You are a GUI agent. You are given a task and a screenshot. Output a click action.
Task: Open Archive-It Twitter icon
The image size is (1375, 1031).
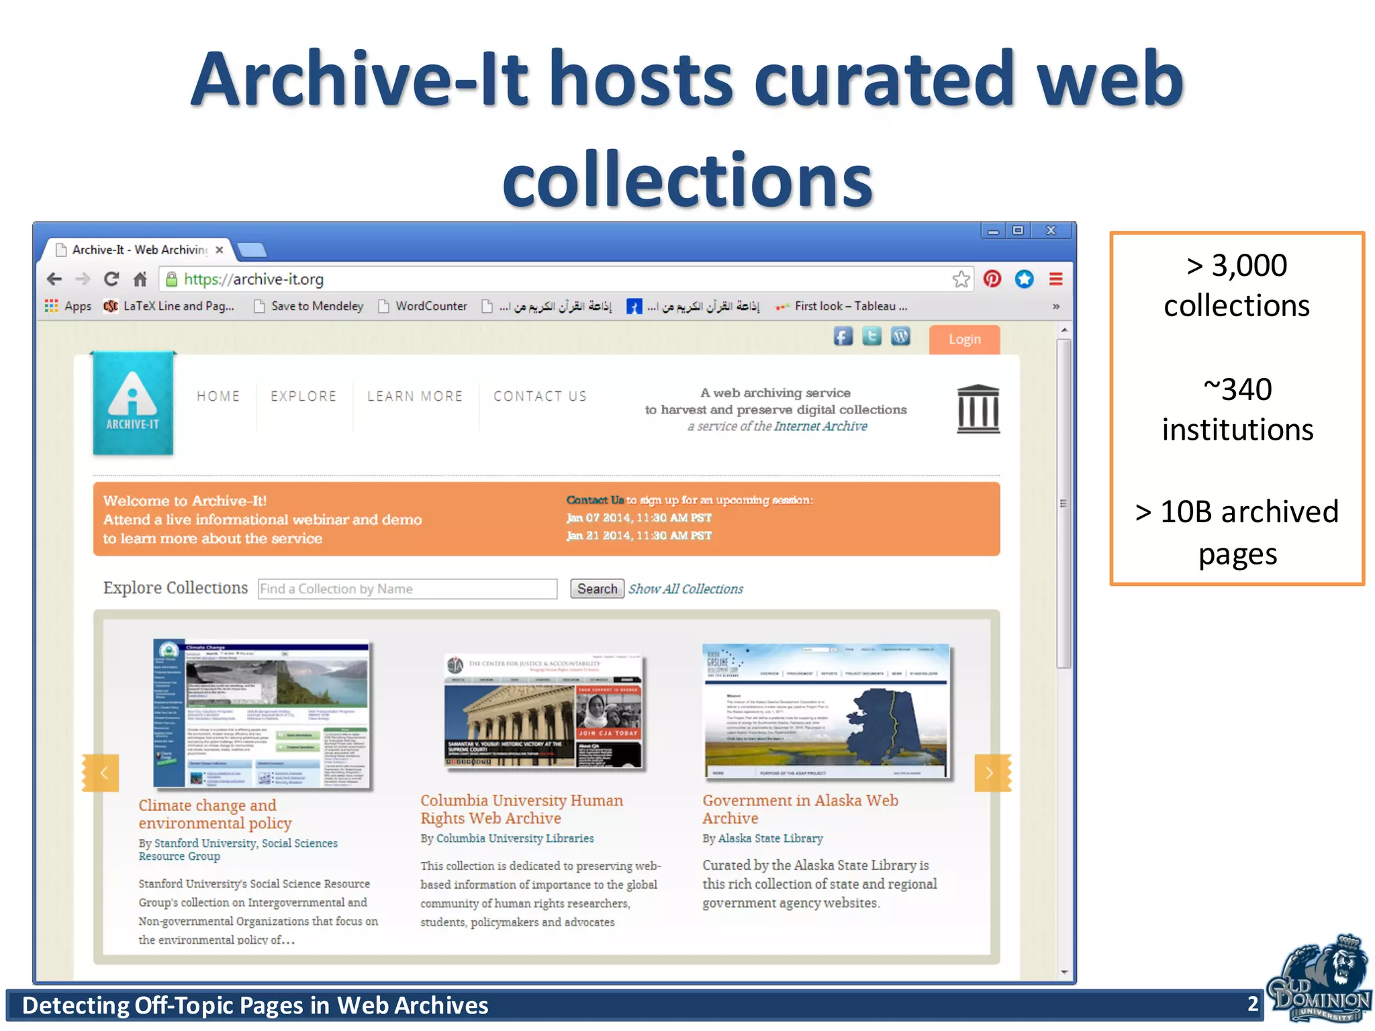(871, 336)
